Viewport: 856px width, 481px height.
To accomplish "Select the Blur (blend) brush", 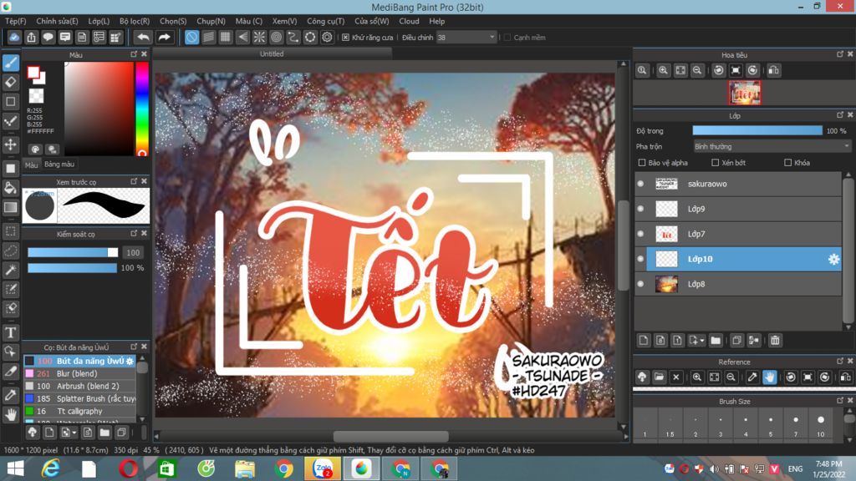I will (79, 373).
